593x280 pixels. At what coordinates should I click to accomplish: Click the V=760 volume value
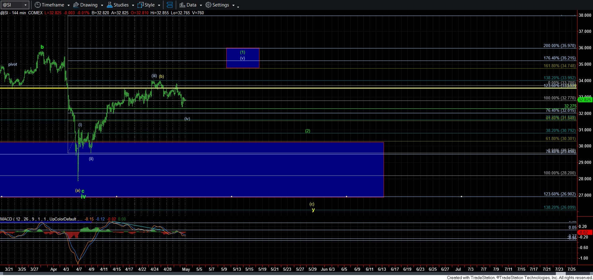[x=198, y=13]
